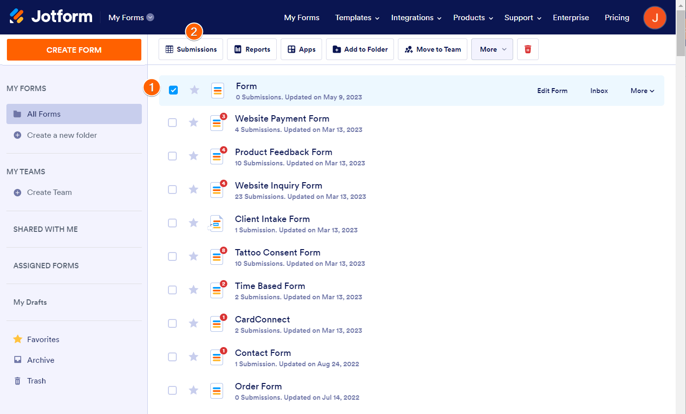The width and height of the screenshot is (686, 414).
Task: Open the Integrations dropdown menu
Action: click(x=416, y=18)
